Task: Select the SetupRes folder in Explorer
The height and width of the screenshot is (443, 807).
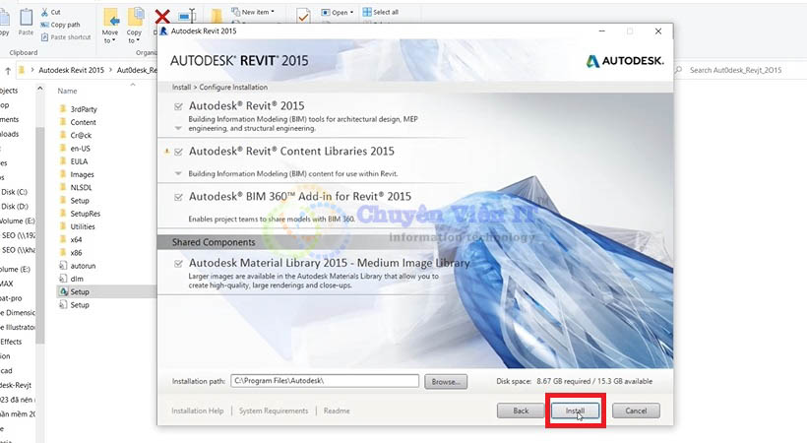Action: [86, 214]
